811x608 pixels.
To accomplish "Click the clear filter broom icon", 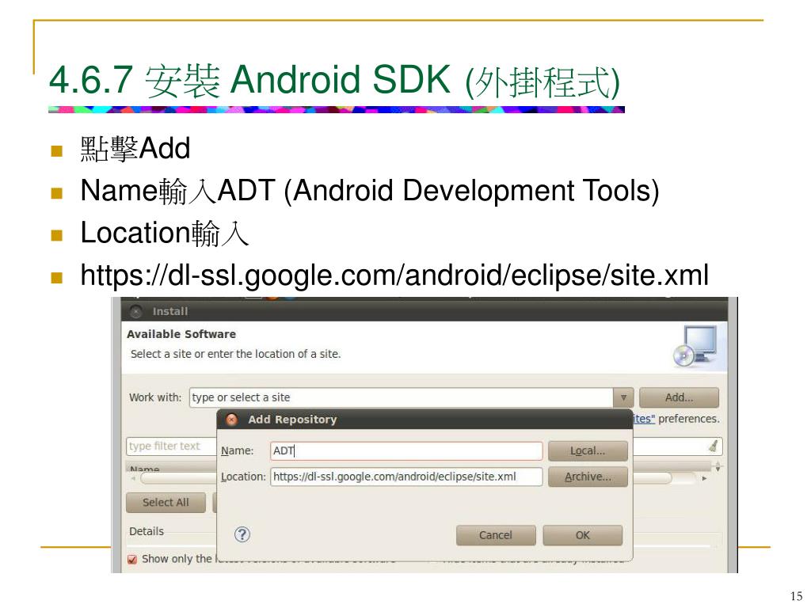I will [714, 446].
